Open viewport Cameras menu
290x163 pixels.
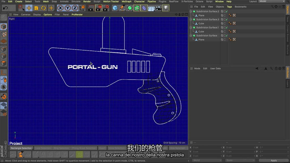tap(26, 14)
